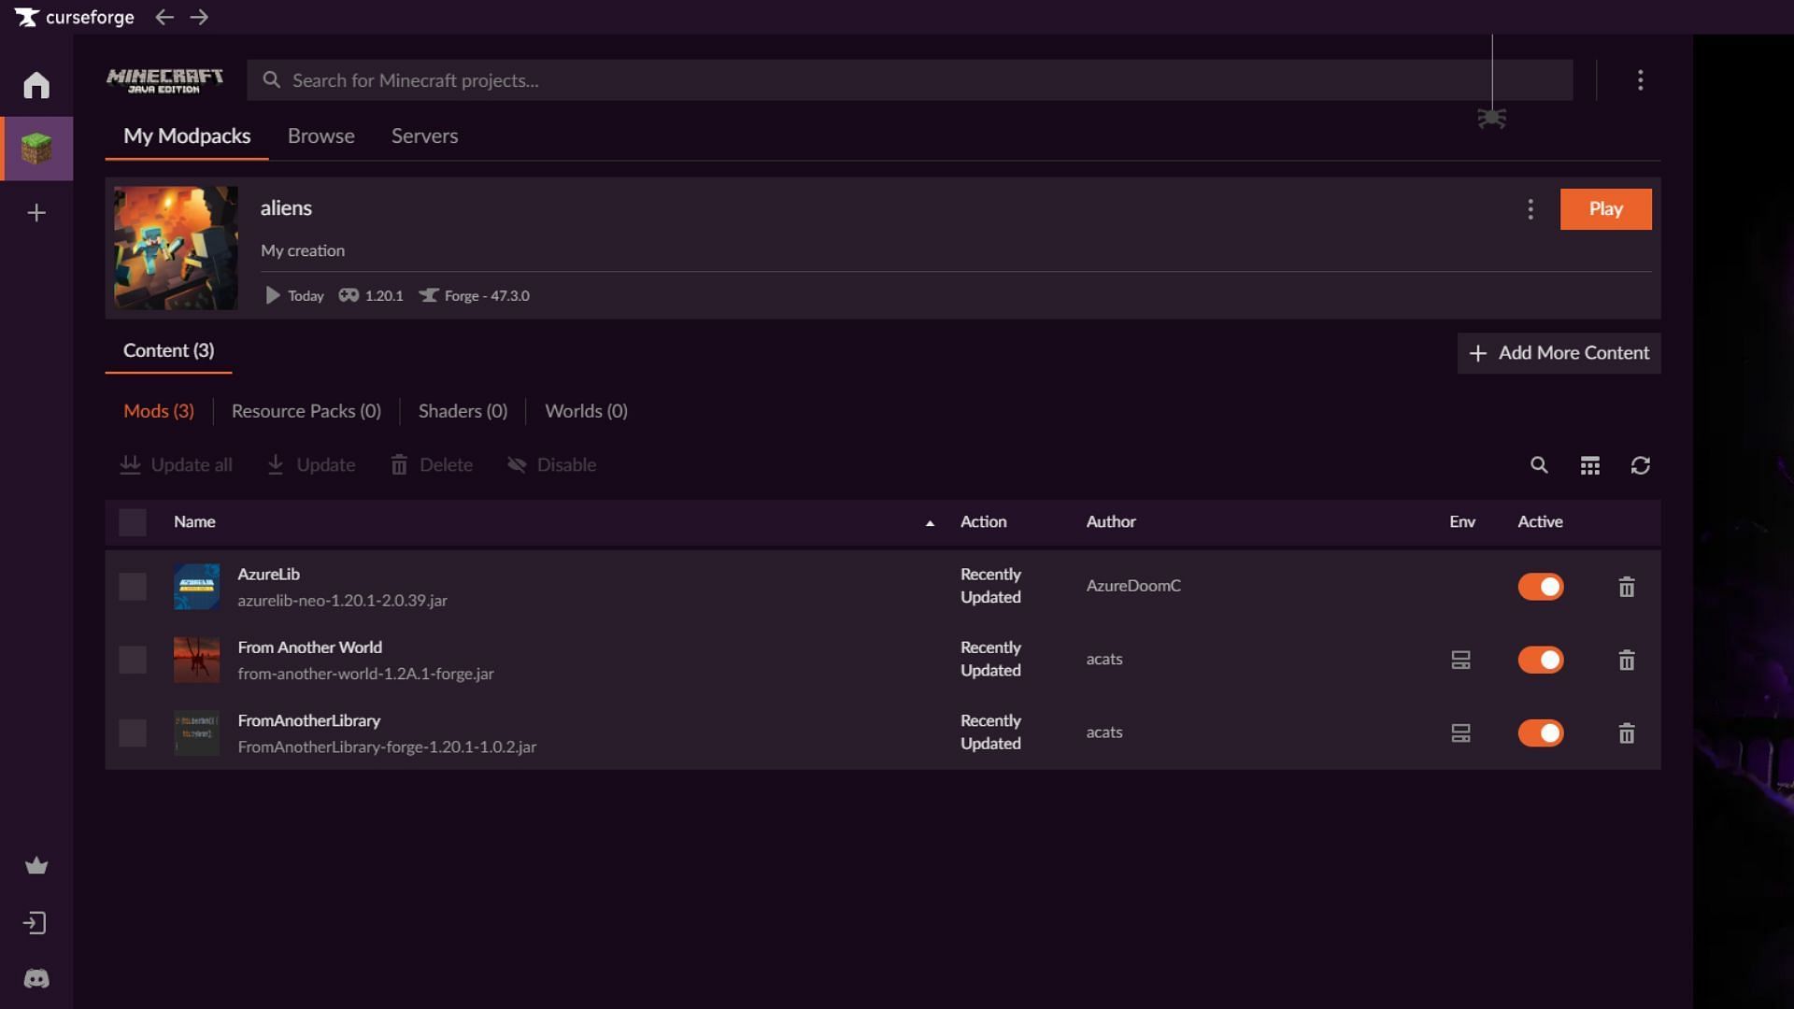This screenshot has height=1009, width=1794.
Task: Click the refresh icon for mods
Action: 1640,467
